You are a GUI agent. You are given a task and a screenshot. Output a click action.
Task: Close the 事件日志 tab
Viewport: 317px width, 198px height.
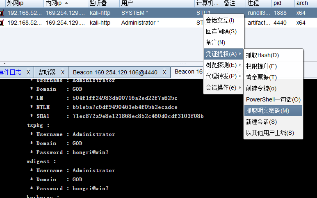coord(28,72)
